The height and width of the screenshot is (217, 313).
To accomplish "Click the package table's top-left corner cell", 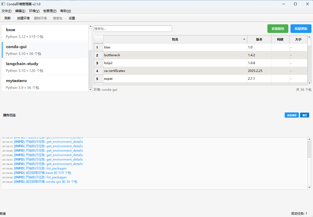I will (99, 39).
